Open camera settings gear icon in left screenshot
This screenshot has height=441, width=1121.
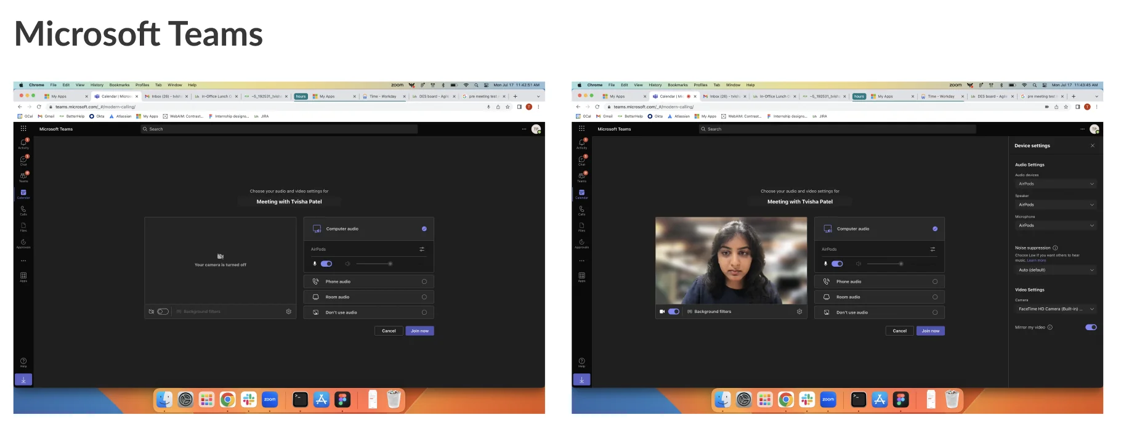(288, 312)
